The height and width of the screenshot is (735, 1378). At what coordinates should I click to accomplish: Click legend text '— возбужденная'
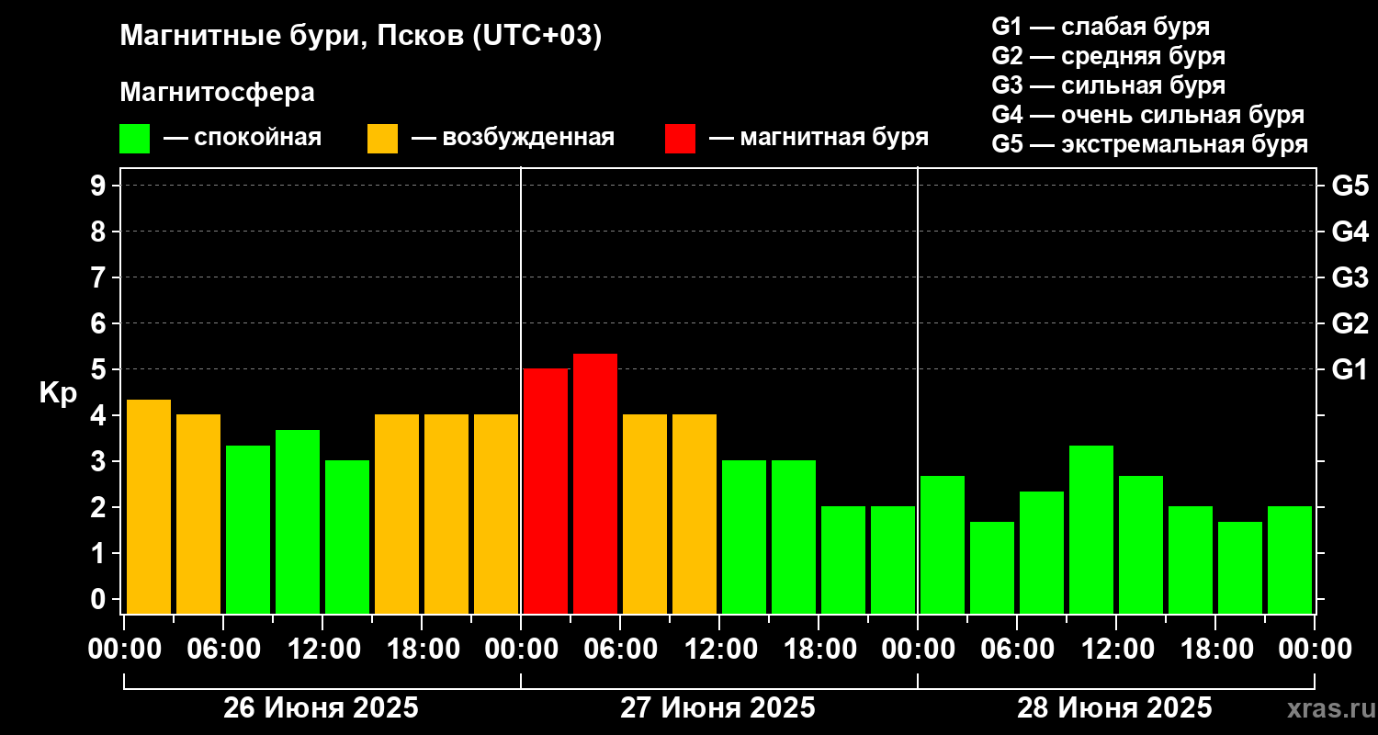tap(513, 138)
